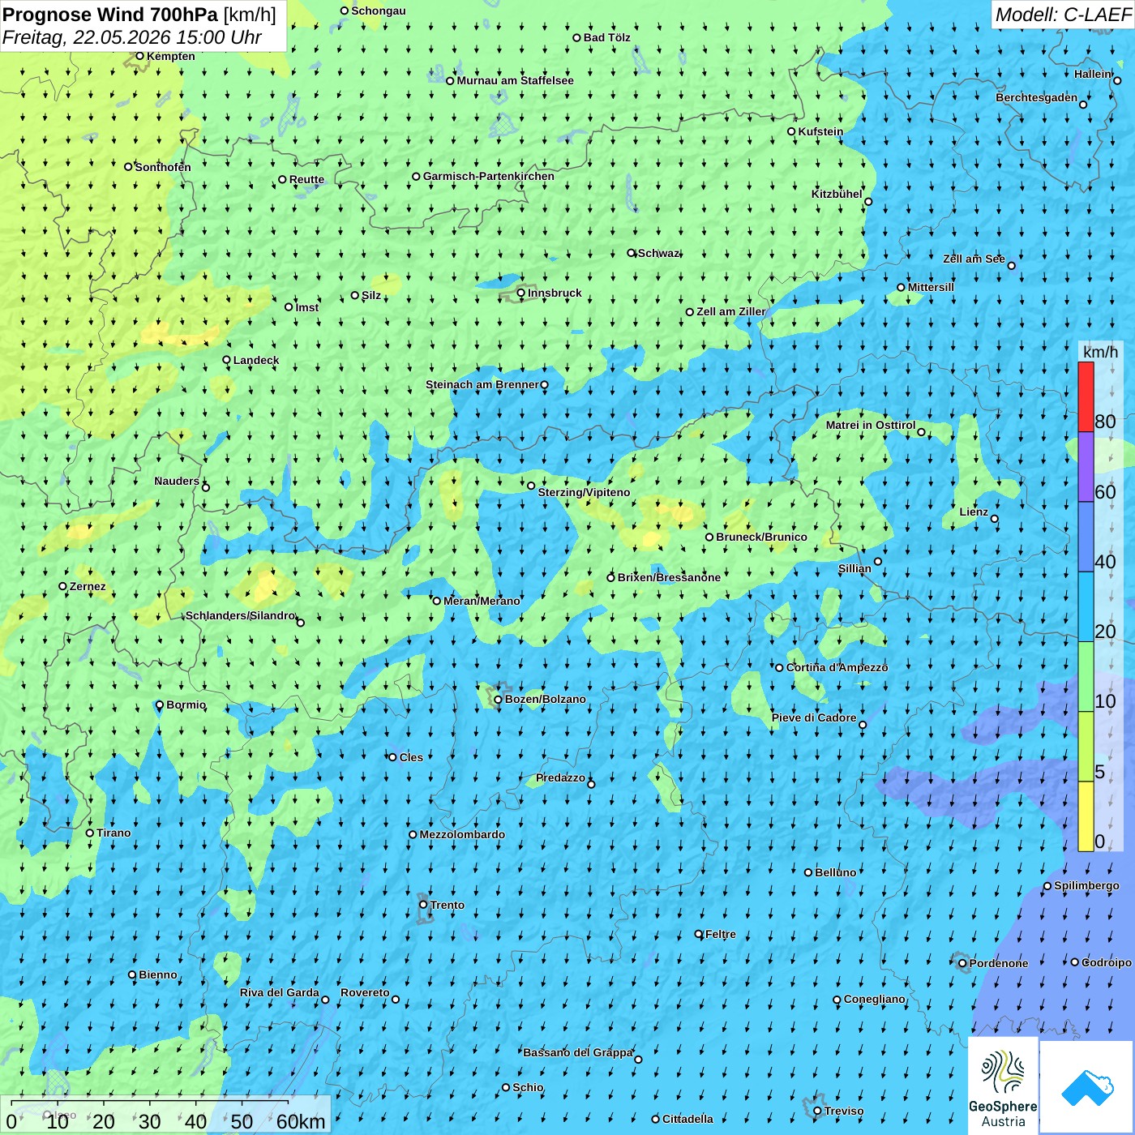Viewport: 1135px width, 1135px height.
Task: Select the Lienz location marker
Action: (x=995, y=519)
